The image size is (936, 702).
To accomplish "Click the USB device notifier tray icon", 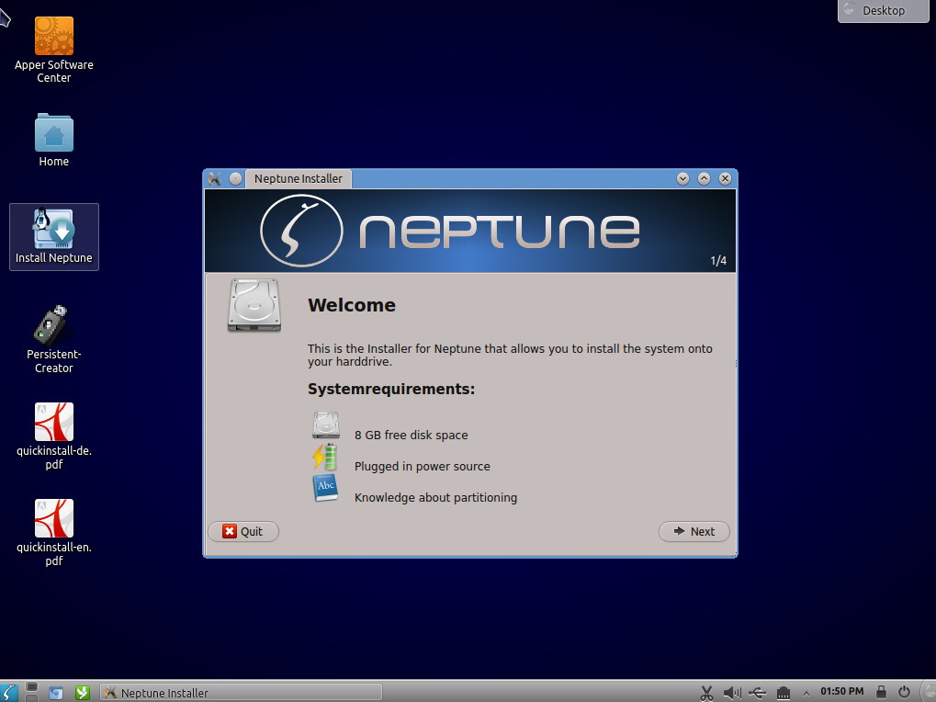I will point(758,693).
